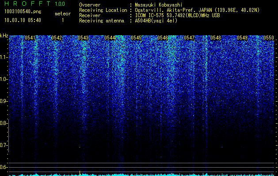Select the A504HB(yagi 4el) antenna text

pos(156,21)
